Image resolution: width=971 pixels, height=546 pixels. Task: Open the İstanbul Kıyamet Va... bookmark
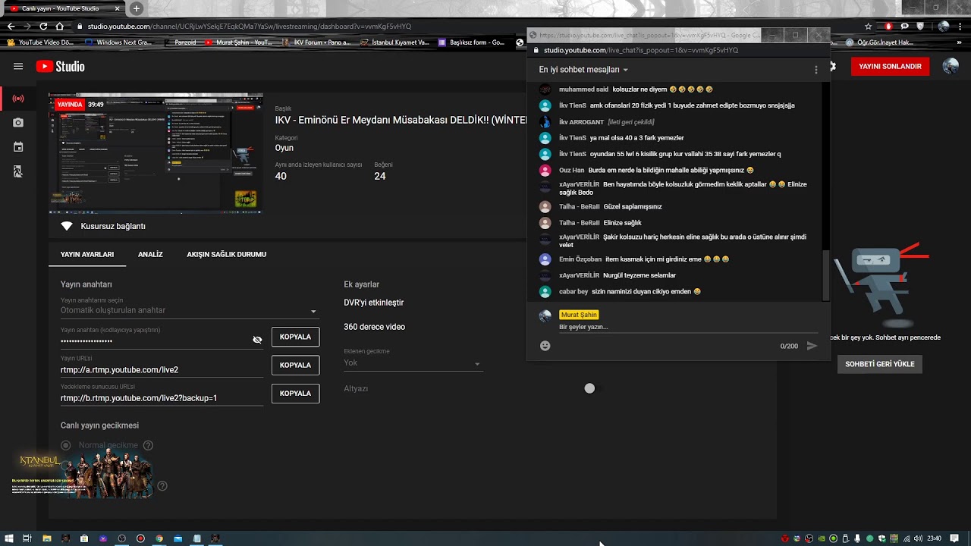point(395,42)
